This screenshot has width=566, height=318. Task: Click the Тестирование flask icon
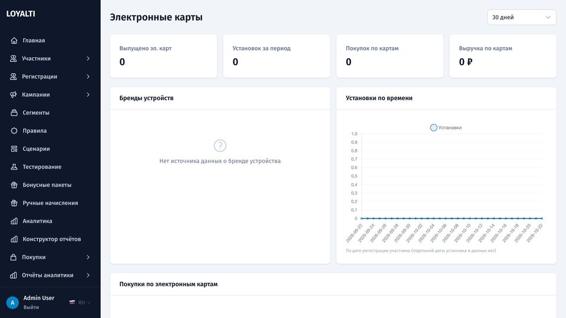point(14,167)
